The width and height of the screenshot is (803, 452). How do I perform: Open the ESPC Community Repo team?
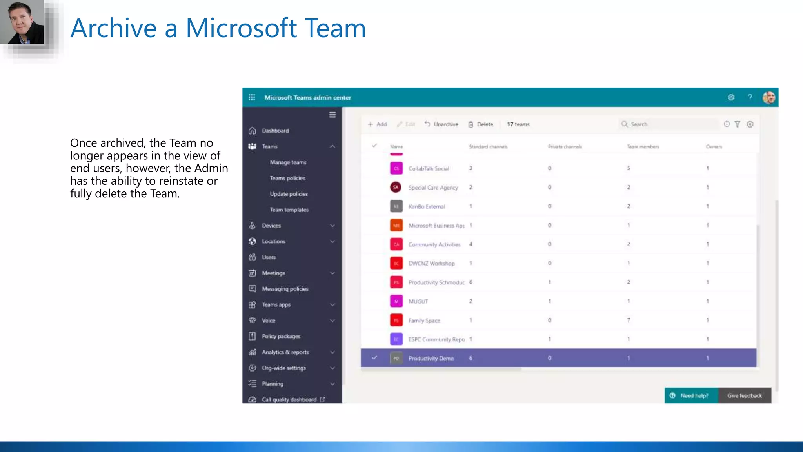[436, 339]
